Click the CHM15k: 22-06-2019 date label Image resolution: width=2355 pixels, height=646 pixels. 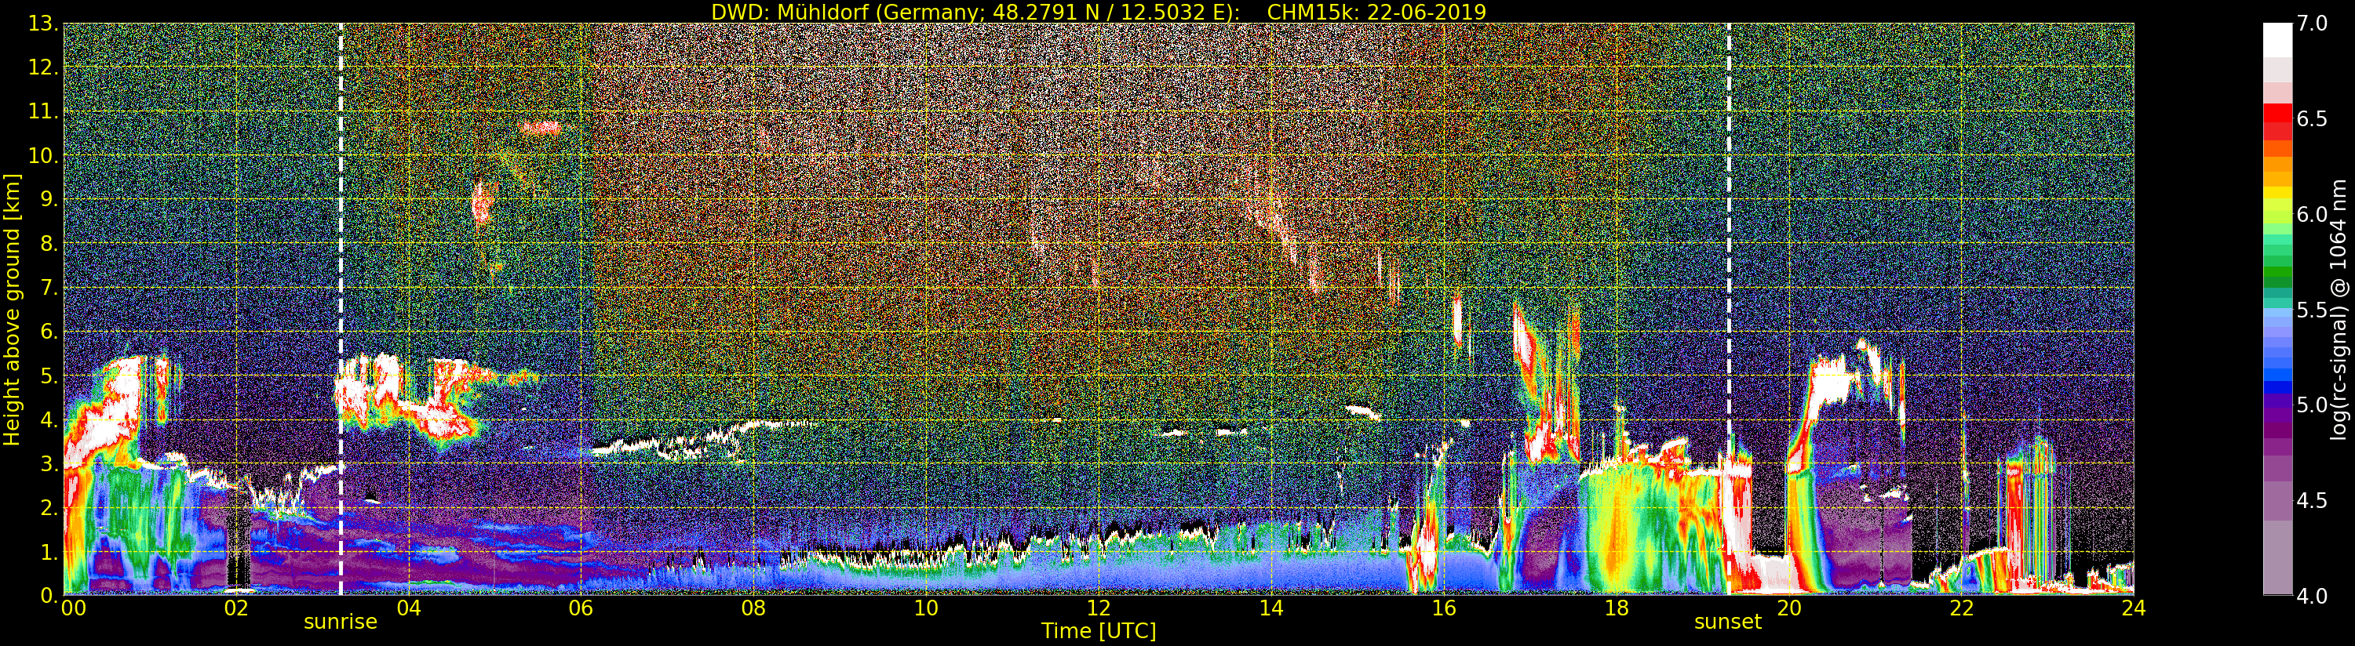point(1376,12)
